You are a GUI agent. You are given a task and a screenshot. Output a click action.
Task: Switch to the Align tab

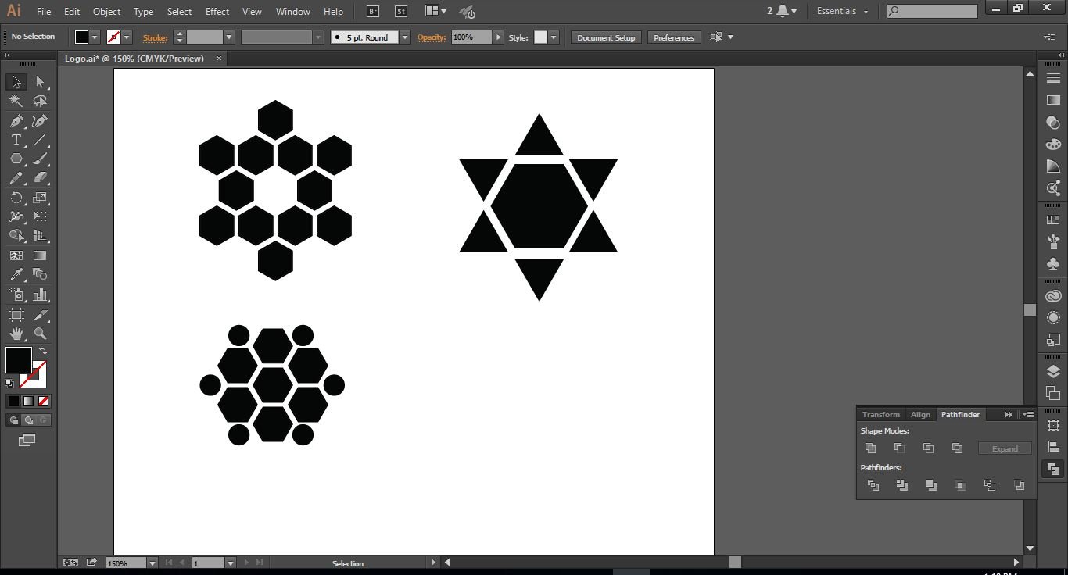[x=920, y=415]
